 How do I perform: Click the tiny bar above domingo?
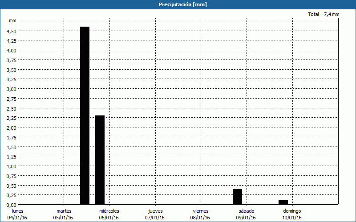point(283,202)
